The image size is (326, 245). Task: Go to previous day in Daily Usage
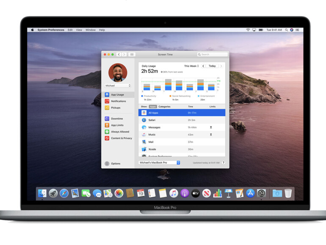point(203,66)
